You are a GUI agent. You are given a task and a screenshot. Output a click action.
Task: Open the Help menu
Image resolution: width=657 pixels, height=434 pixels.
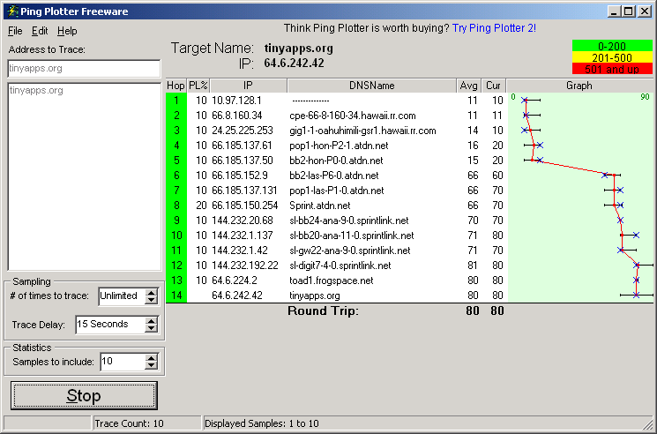click(67, 30)
